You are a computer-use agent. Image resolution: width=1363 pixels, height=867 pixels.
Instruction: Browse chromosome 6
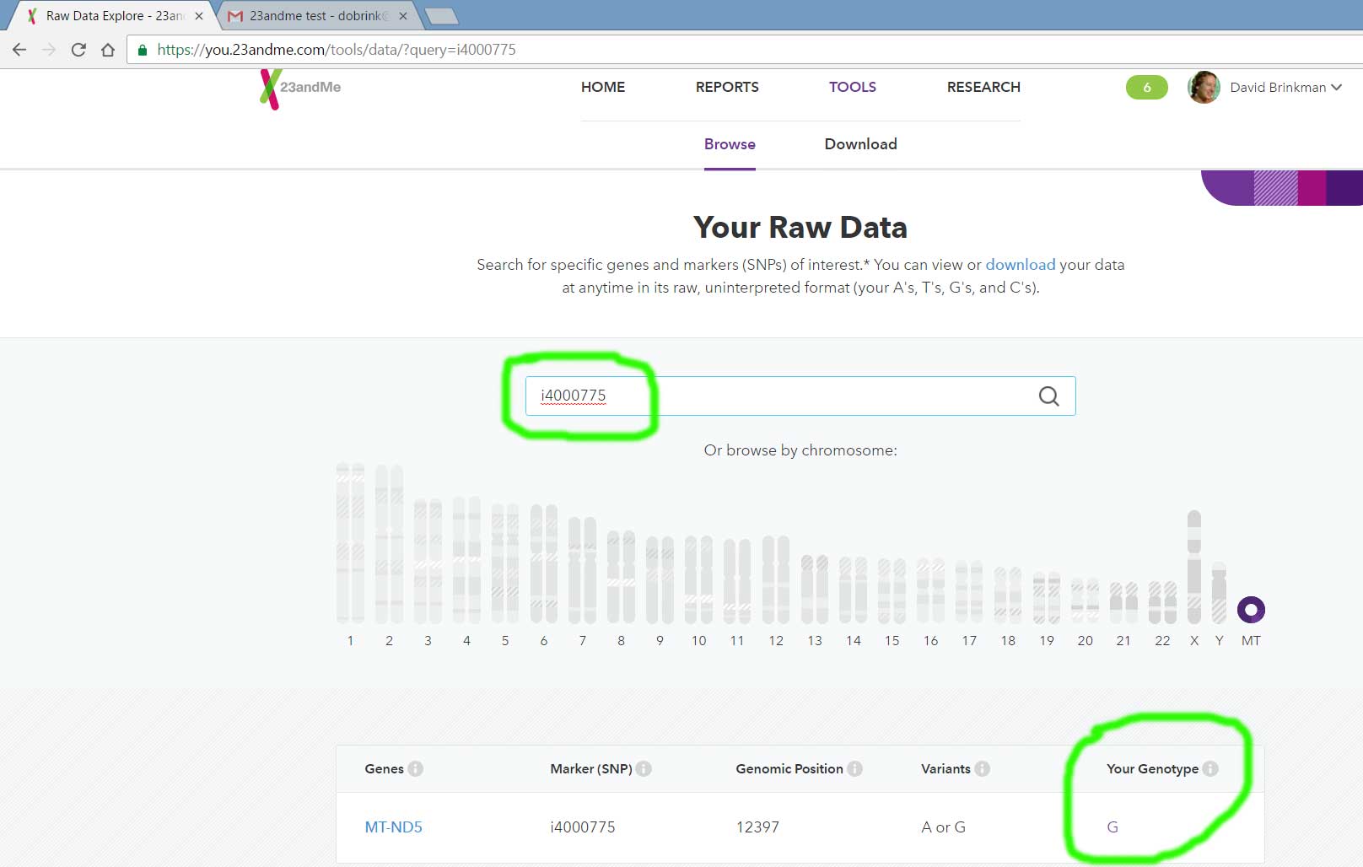pyautogui.click(x=544, y=563)
